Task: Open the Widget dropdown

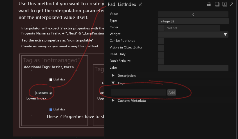Action: 193,34
